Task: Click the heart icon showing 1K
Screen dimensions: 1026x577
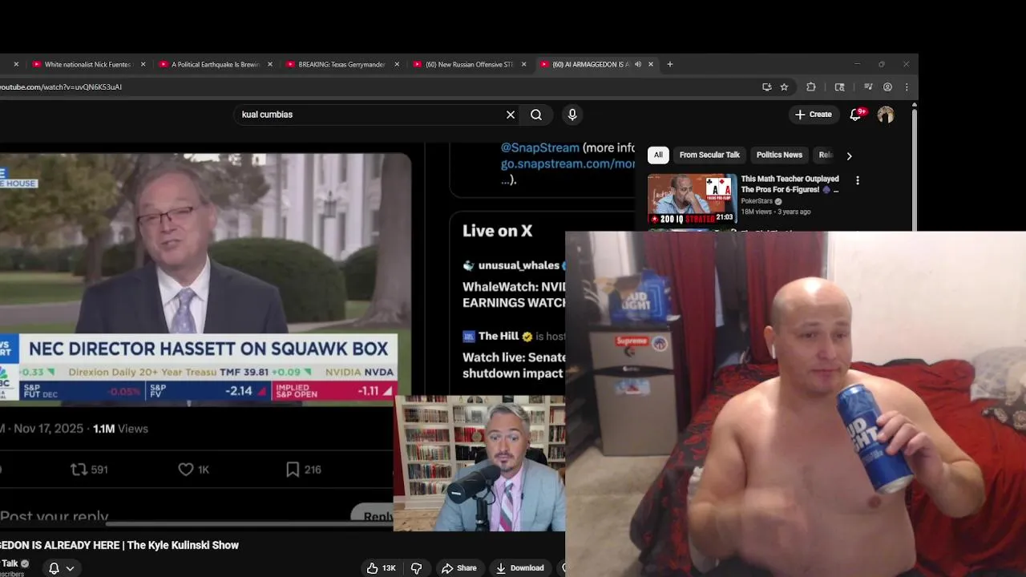Action: point(186,470)
